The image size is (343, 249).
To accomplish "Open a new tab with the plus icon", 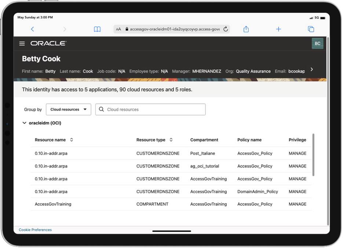I will [278, 29].
